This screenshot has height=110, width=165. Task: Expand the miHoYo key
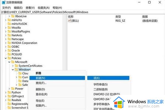click(6, 20)
